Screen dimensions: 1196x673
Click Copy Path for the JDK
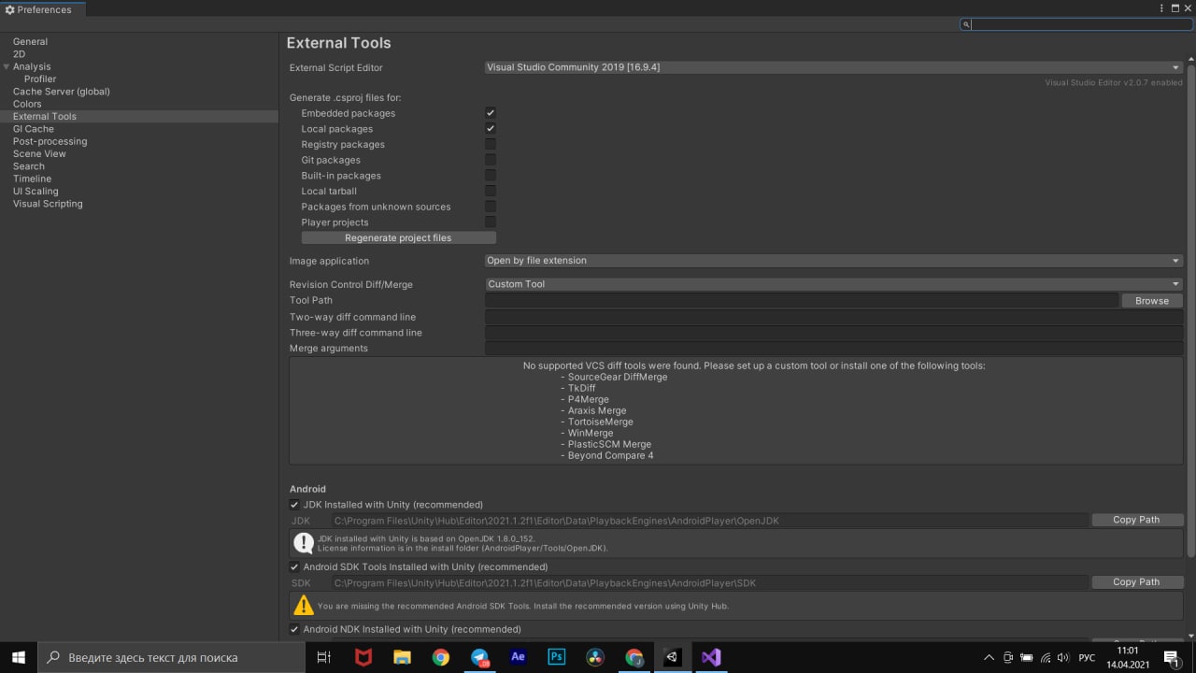1137,520
